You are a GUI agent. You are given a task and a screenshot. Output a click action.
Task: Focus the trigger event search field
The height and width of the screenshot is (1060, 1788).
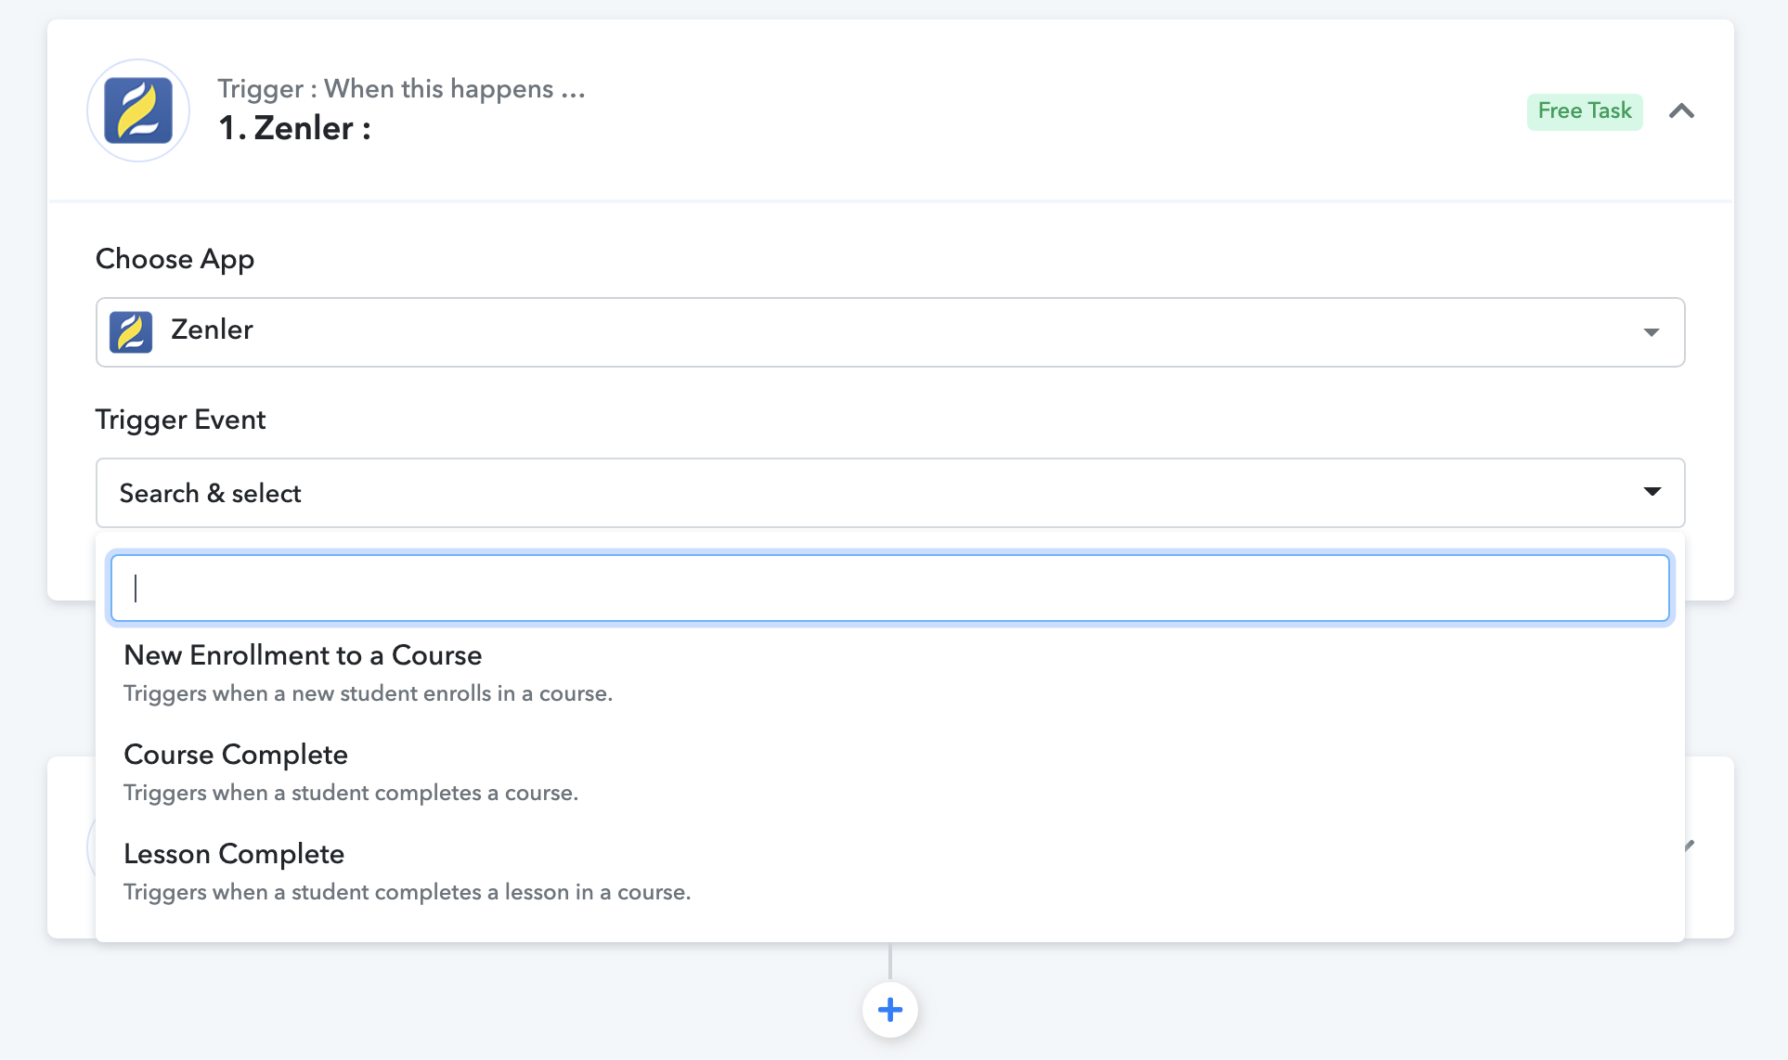tap(890, 588)
